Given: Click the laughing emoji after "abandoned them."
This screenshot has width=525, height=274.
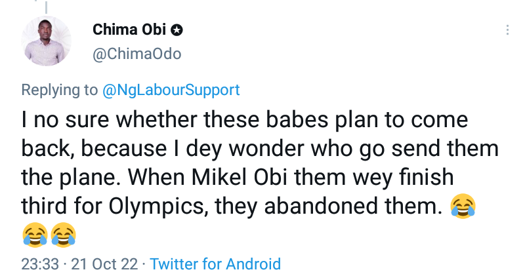Looking at the screenshot, I should click(463, 207).
